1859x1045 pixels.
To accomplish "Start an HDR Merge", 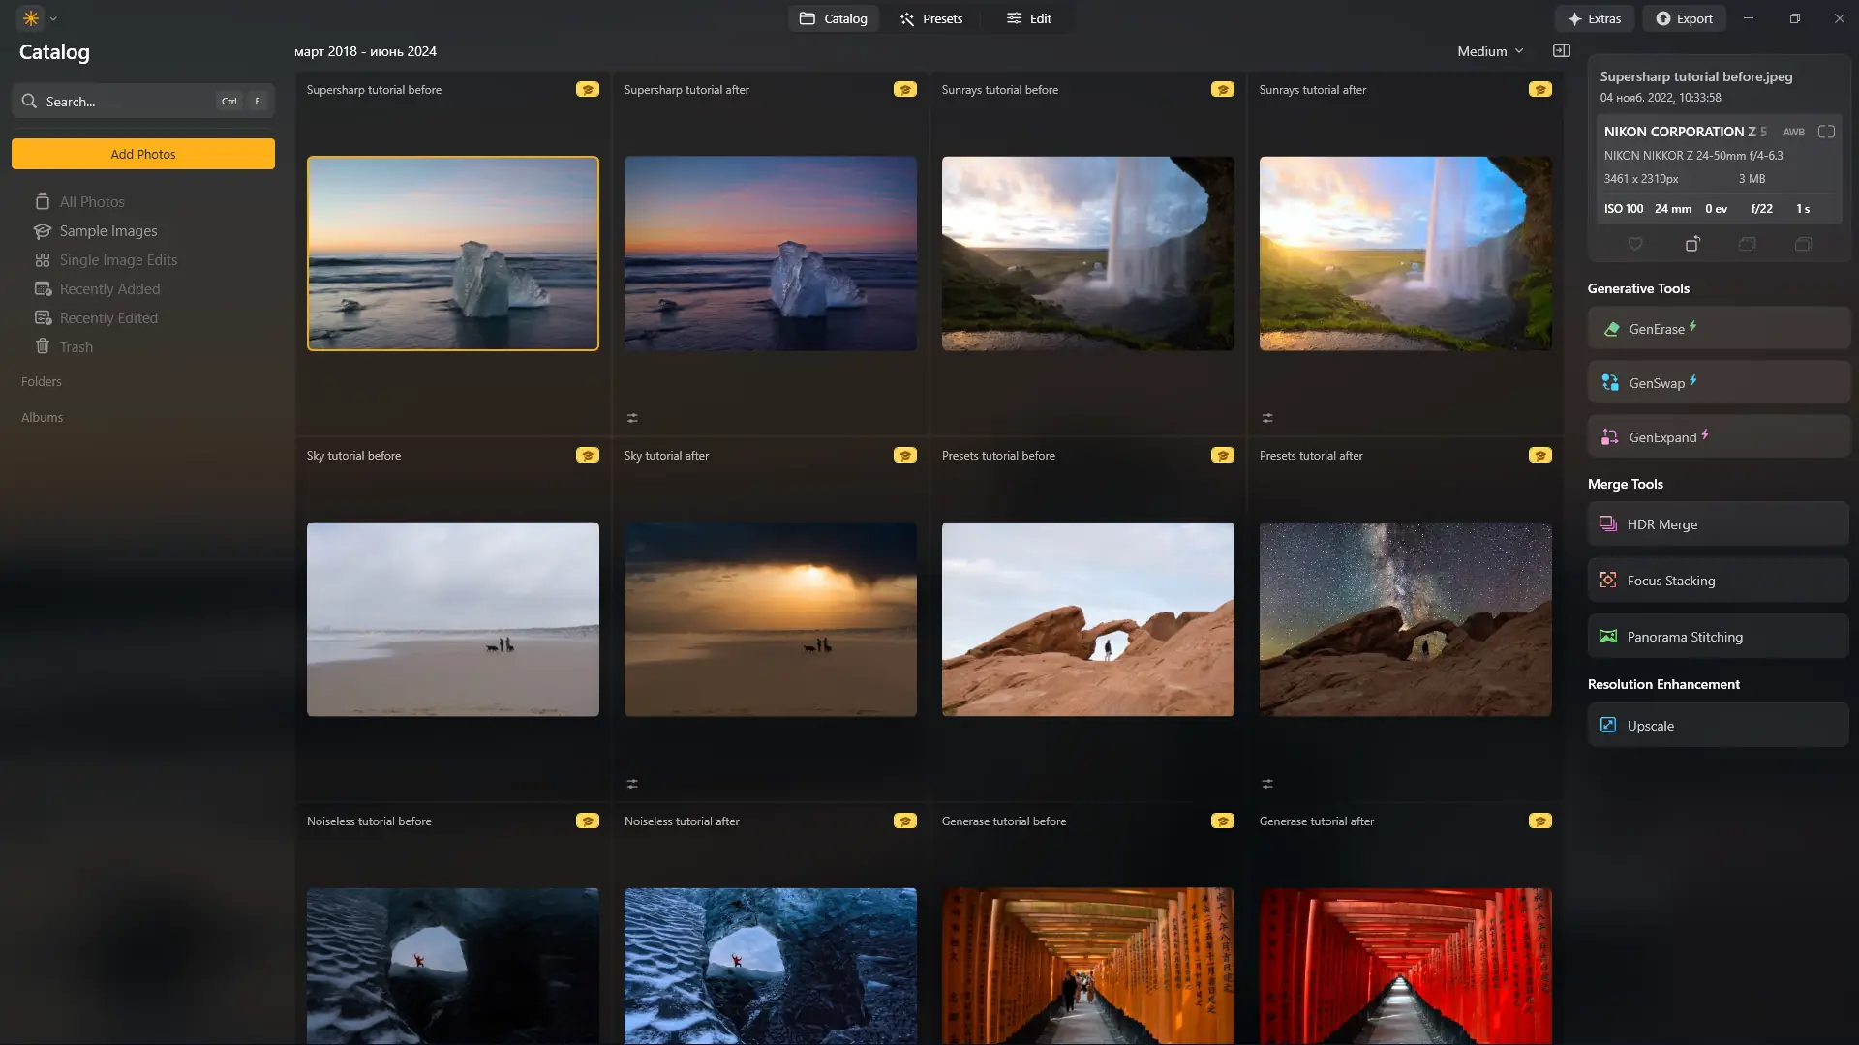I will pyautogui.click(x=1717, y=523).
